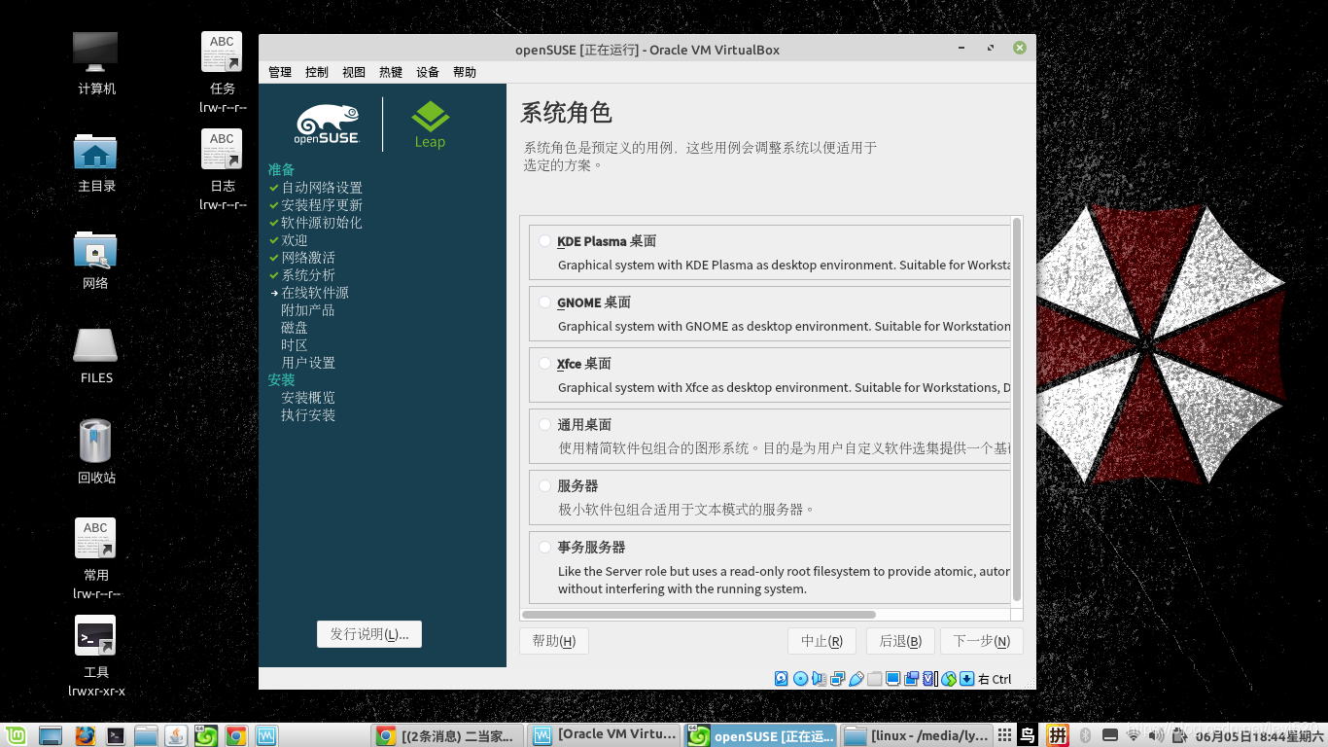
Task: Click the display monitor icon in VirtualBox status bar
Action: [892, 679]
